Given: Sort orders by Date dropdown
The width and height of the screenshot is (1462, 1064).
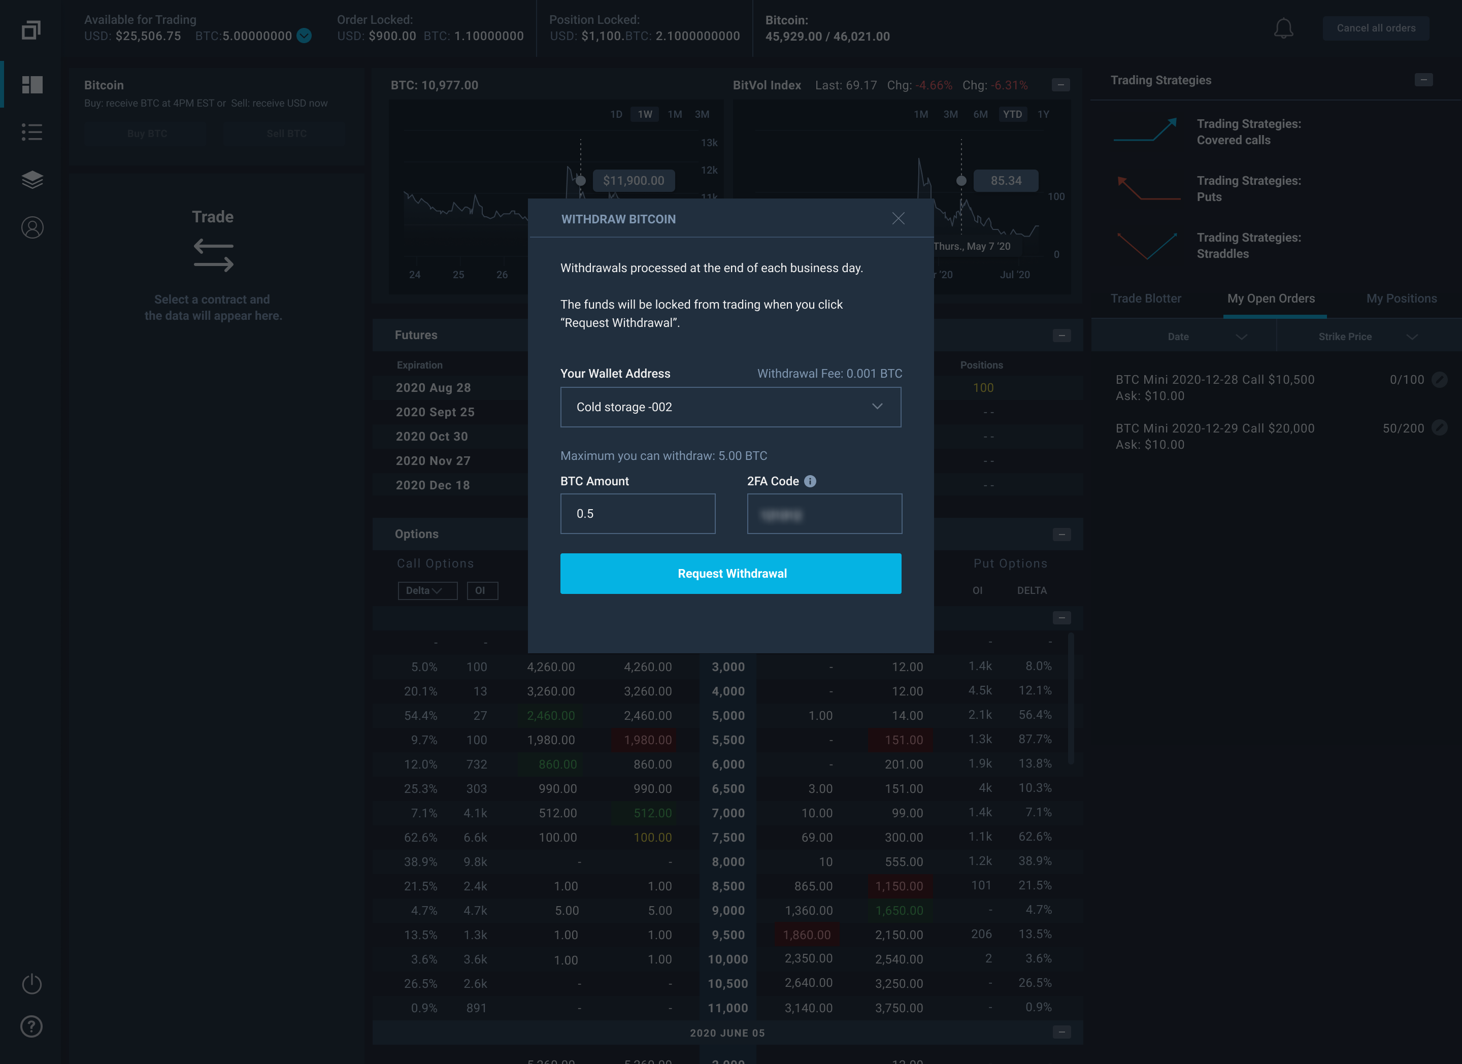Looking at the screenshot, I should 1183,337.
